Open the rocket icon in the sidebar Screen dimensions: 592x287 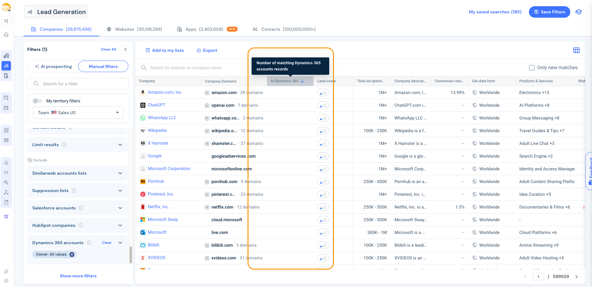tap(6, 271)
